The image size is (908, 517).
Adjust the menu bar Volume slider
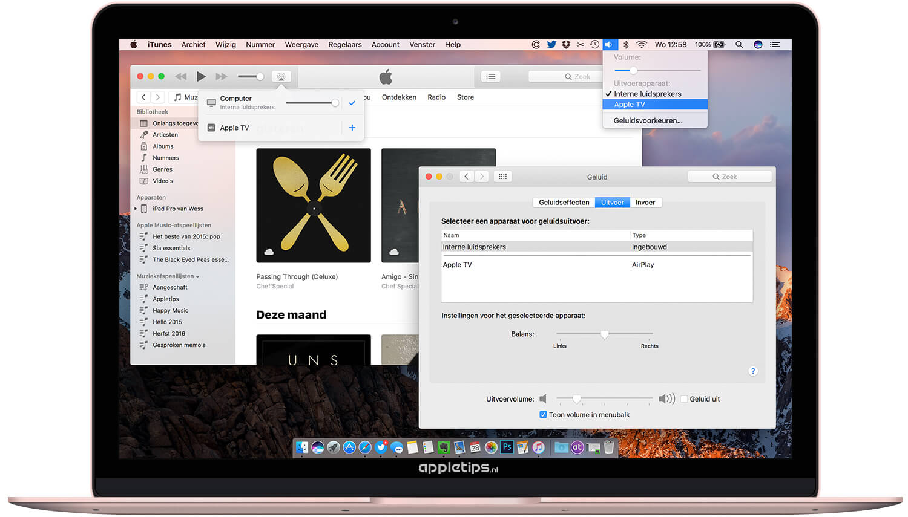tap(657, 70)
